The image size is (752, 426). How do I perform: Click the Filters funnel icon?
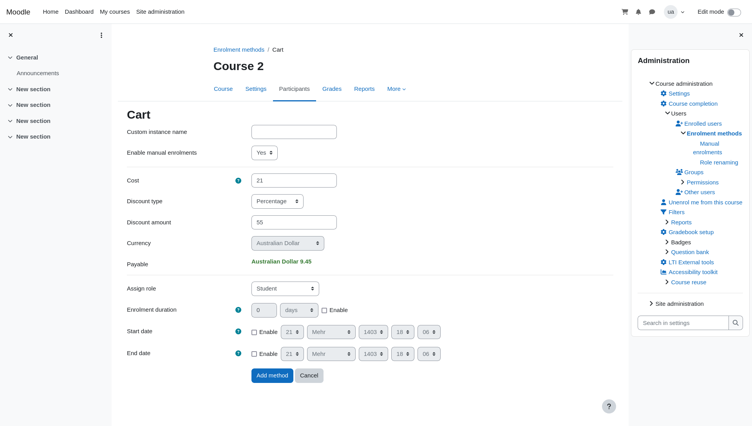tap(663, 212)
